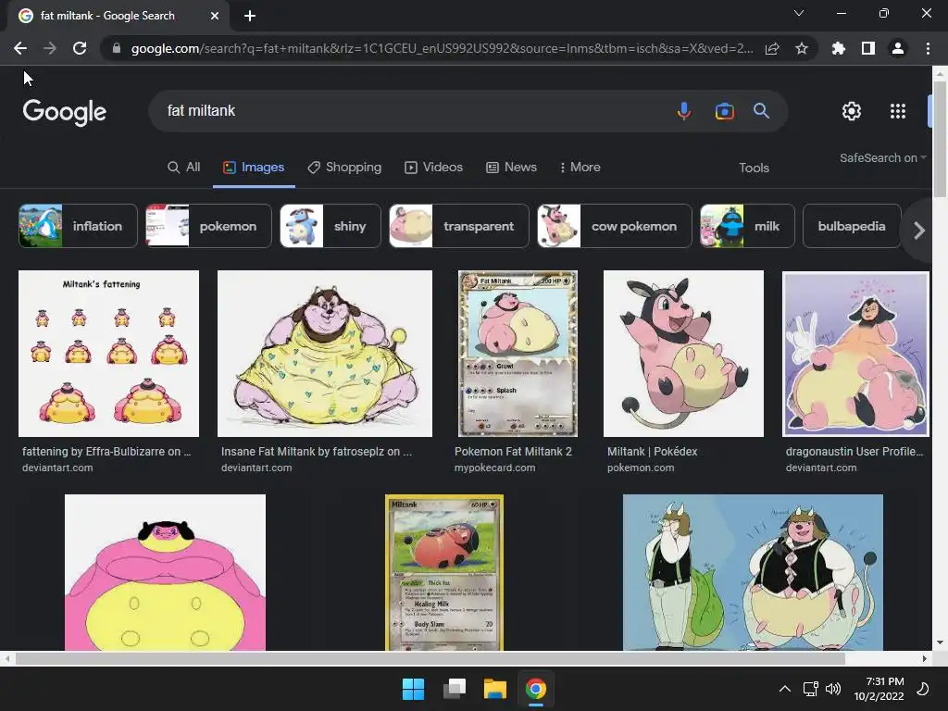
Task: Select the Images tab
Action: tap(254, 167)
